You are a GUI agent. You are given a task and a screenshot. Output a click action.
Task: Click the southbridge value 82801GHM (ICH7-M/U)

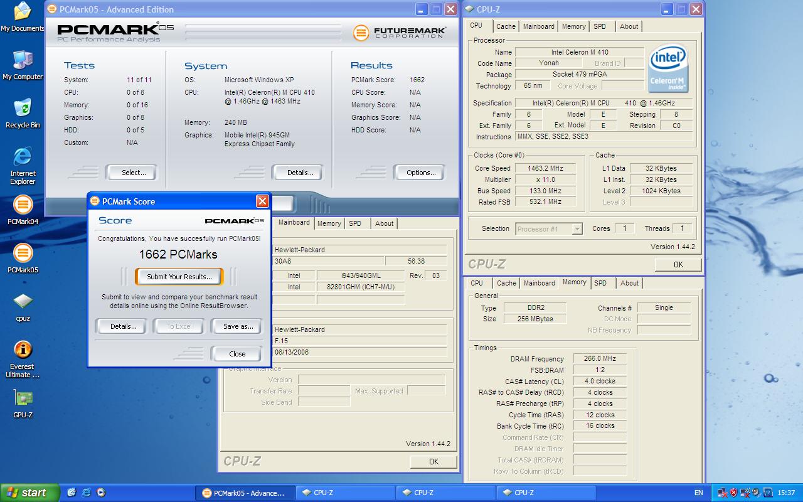point(361,287)
